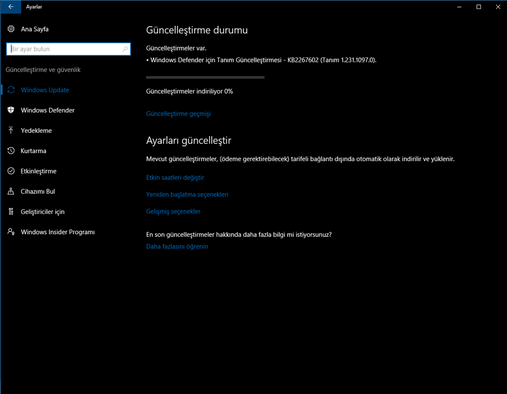Click the Windows Defender shield icon
Image resolution: width=507 pixels, height=394 pixels.
point(11,110)
